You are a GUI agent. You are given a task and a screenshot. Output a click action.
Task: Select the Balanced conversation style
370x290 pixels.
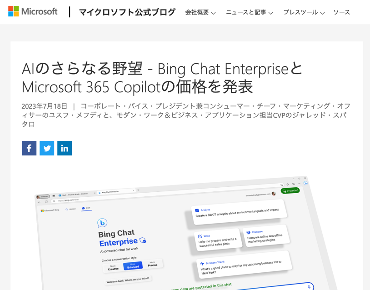(133, 266)
